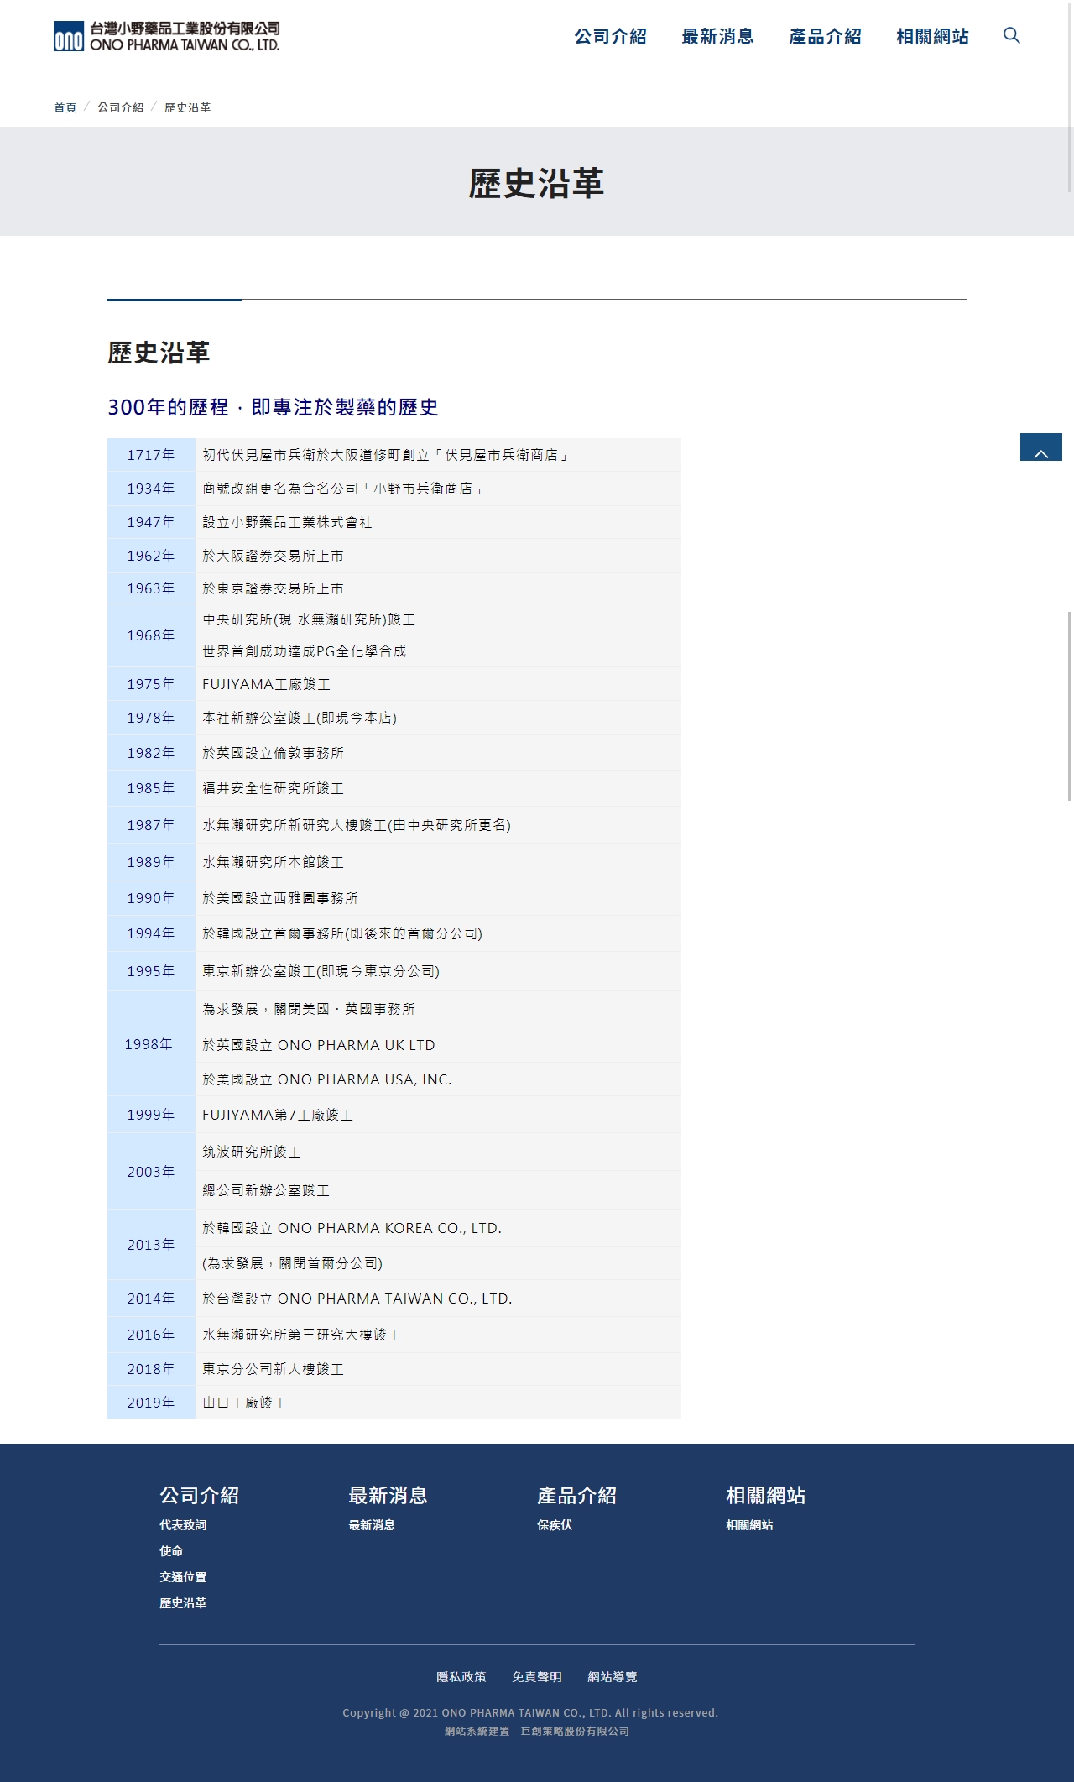
Task: Click text 於英國設立倫敦事務所
Action: click(x=273, y=753)
